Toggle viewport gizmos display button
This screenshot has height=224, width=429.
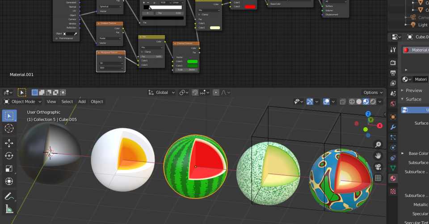point(310,102)
